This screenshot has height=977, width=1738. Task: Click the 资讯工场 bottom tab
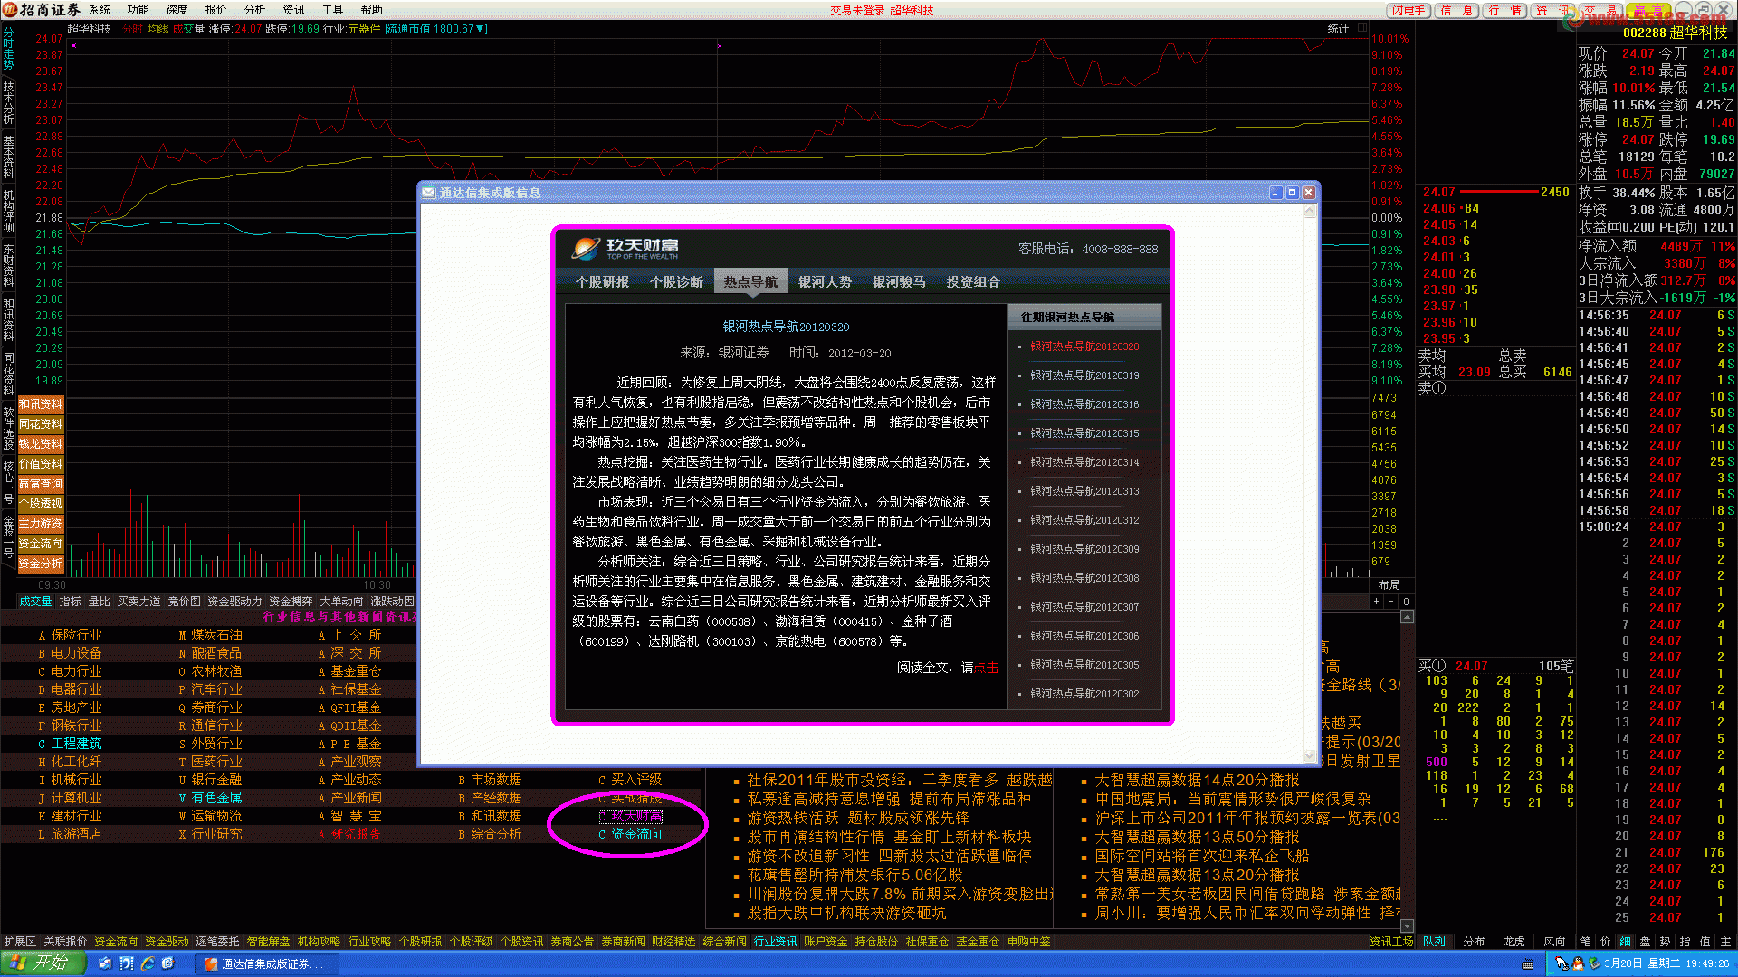coord(1391,942)
